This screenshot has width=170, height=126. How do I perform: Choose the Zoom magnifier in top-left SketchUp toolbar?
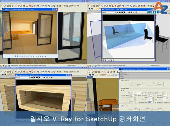tap(43, 6)
